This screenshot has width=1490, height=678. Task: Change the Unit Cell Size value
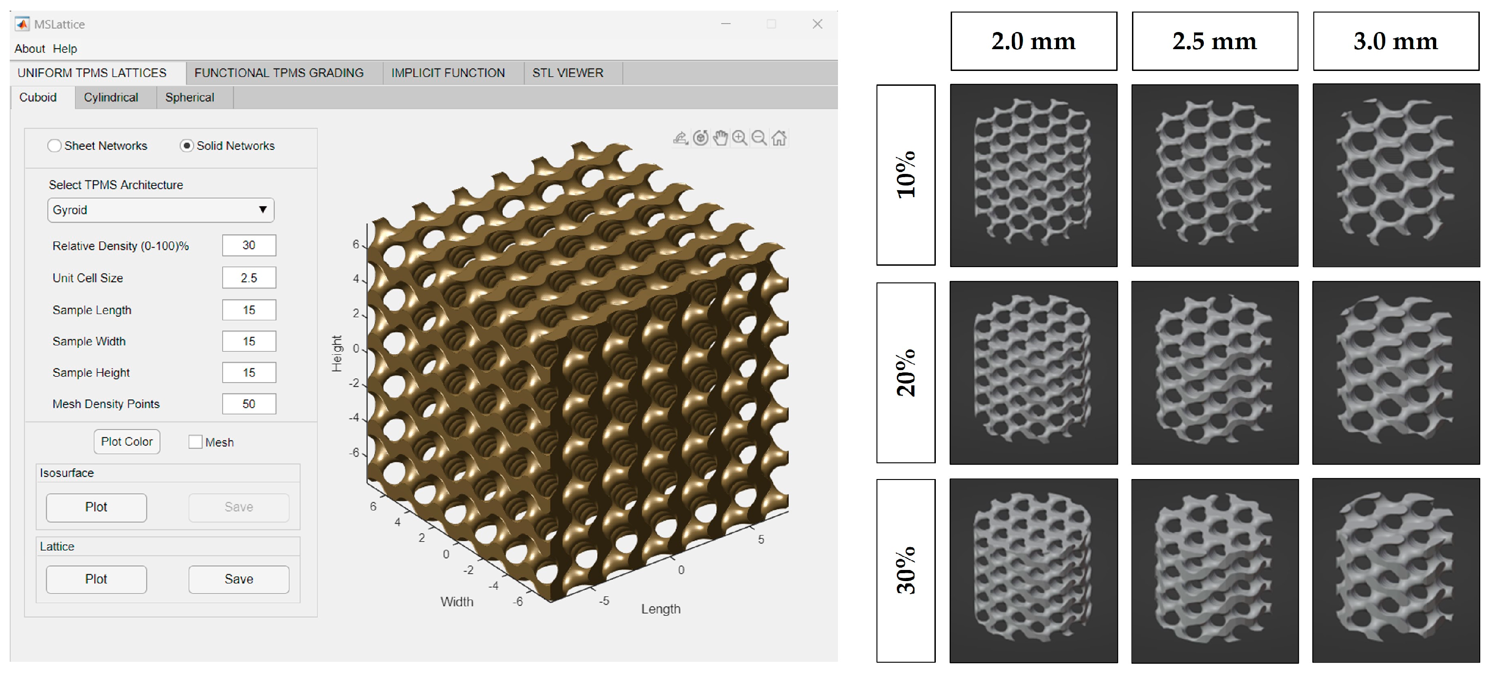point(249,278)
